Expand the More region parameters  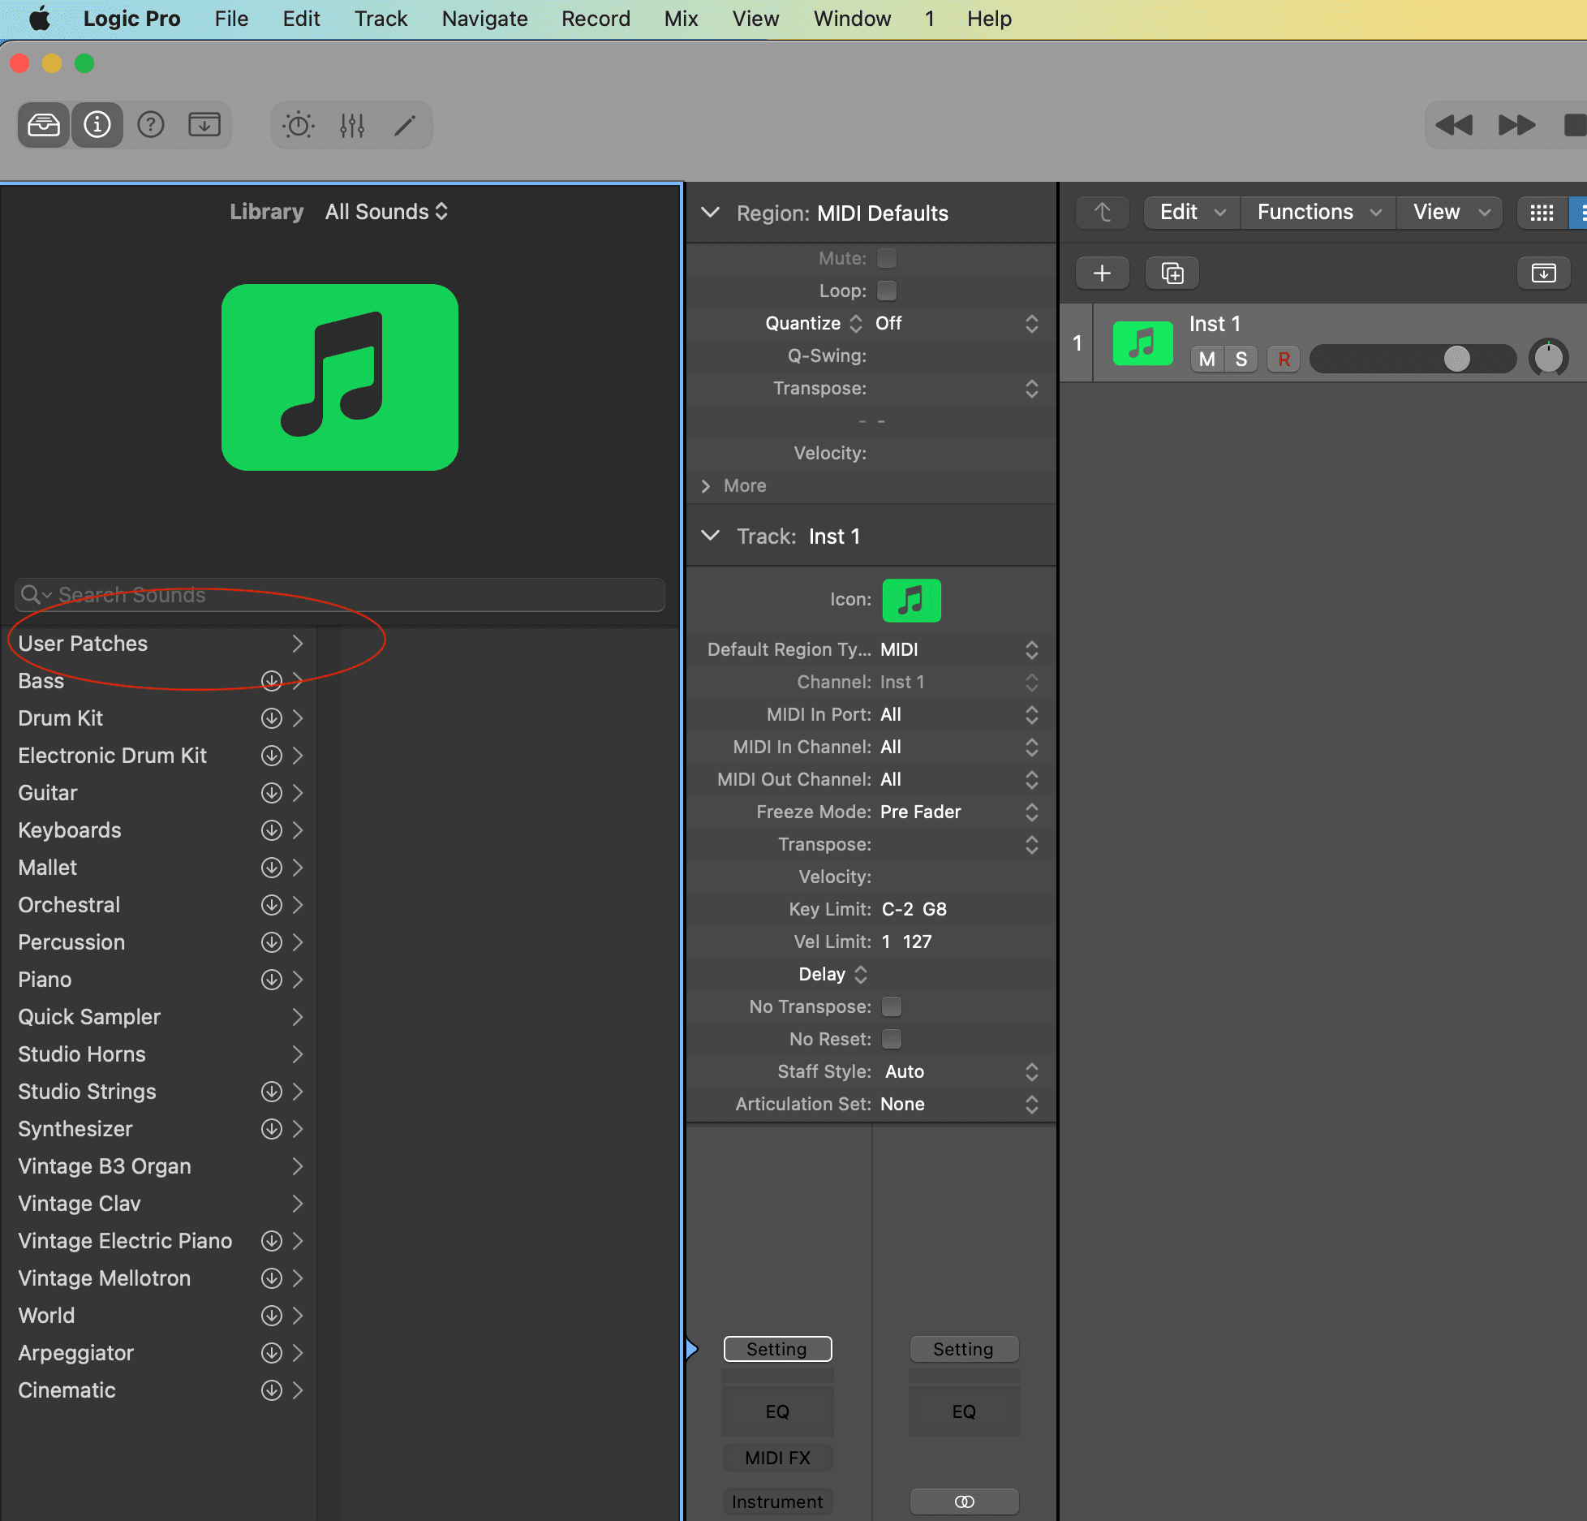click(706, 485)
